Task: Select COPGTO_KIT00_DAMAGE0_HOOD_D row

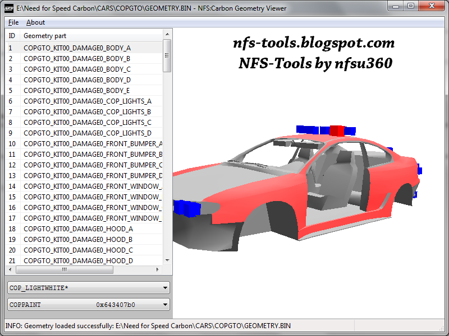Action: coord(84,260)
